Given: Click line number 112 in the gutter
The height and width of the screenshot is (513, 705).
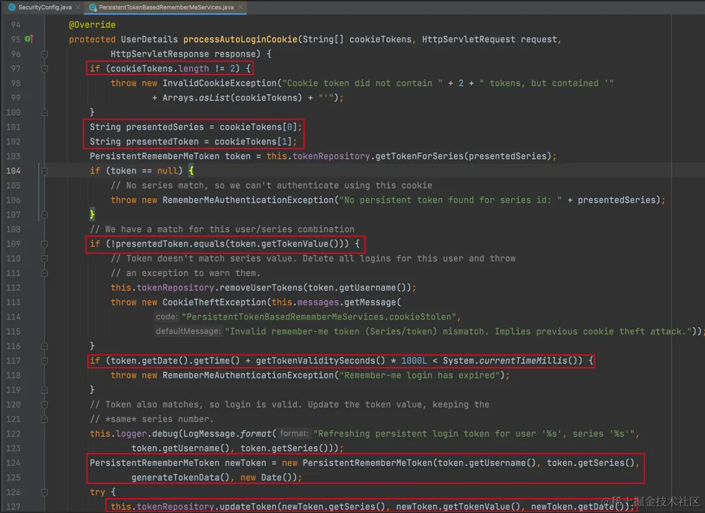Looking at the screenshot, I should pos(13,287).
